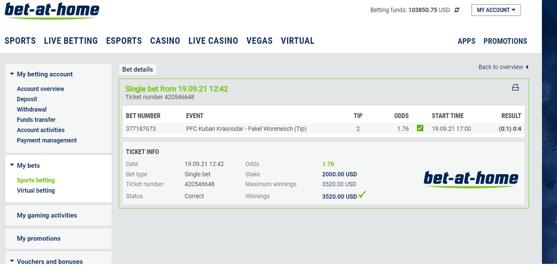Open PROMOTIONS in the top navigation

pyautogui.click(x=505, y=41)
